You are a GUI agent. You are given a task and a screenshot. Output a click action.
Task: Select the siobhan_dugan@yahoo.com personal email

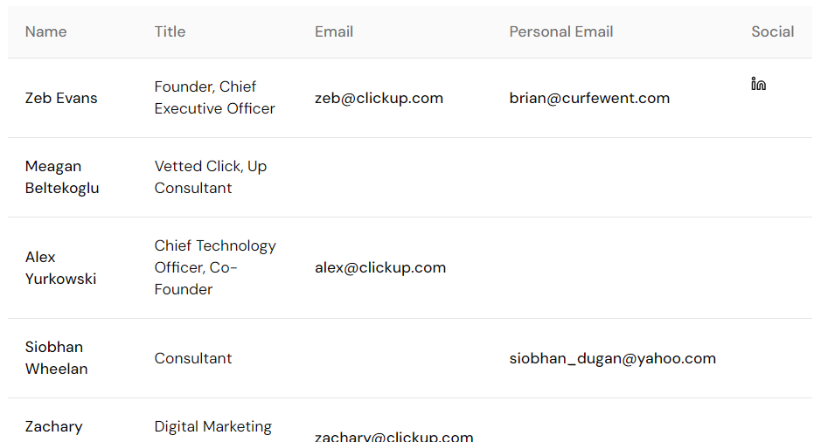click(x=613, y=358)
